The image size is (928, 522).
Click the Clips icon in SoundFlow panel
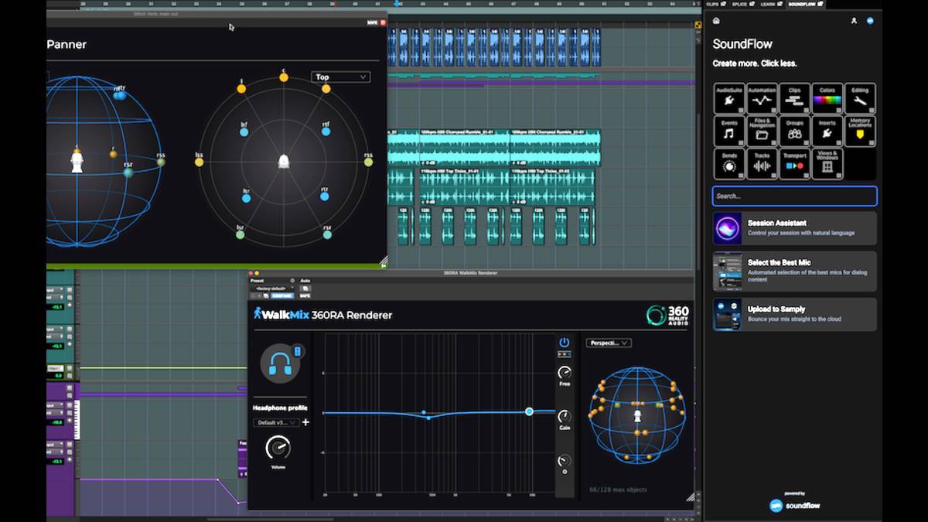(795, 97)
